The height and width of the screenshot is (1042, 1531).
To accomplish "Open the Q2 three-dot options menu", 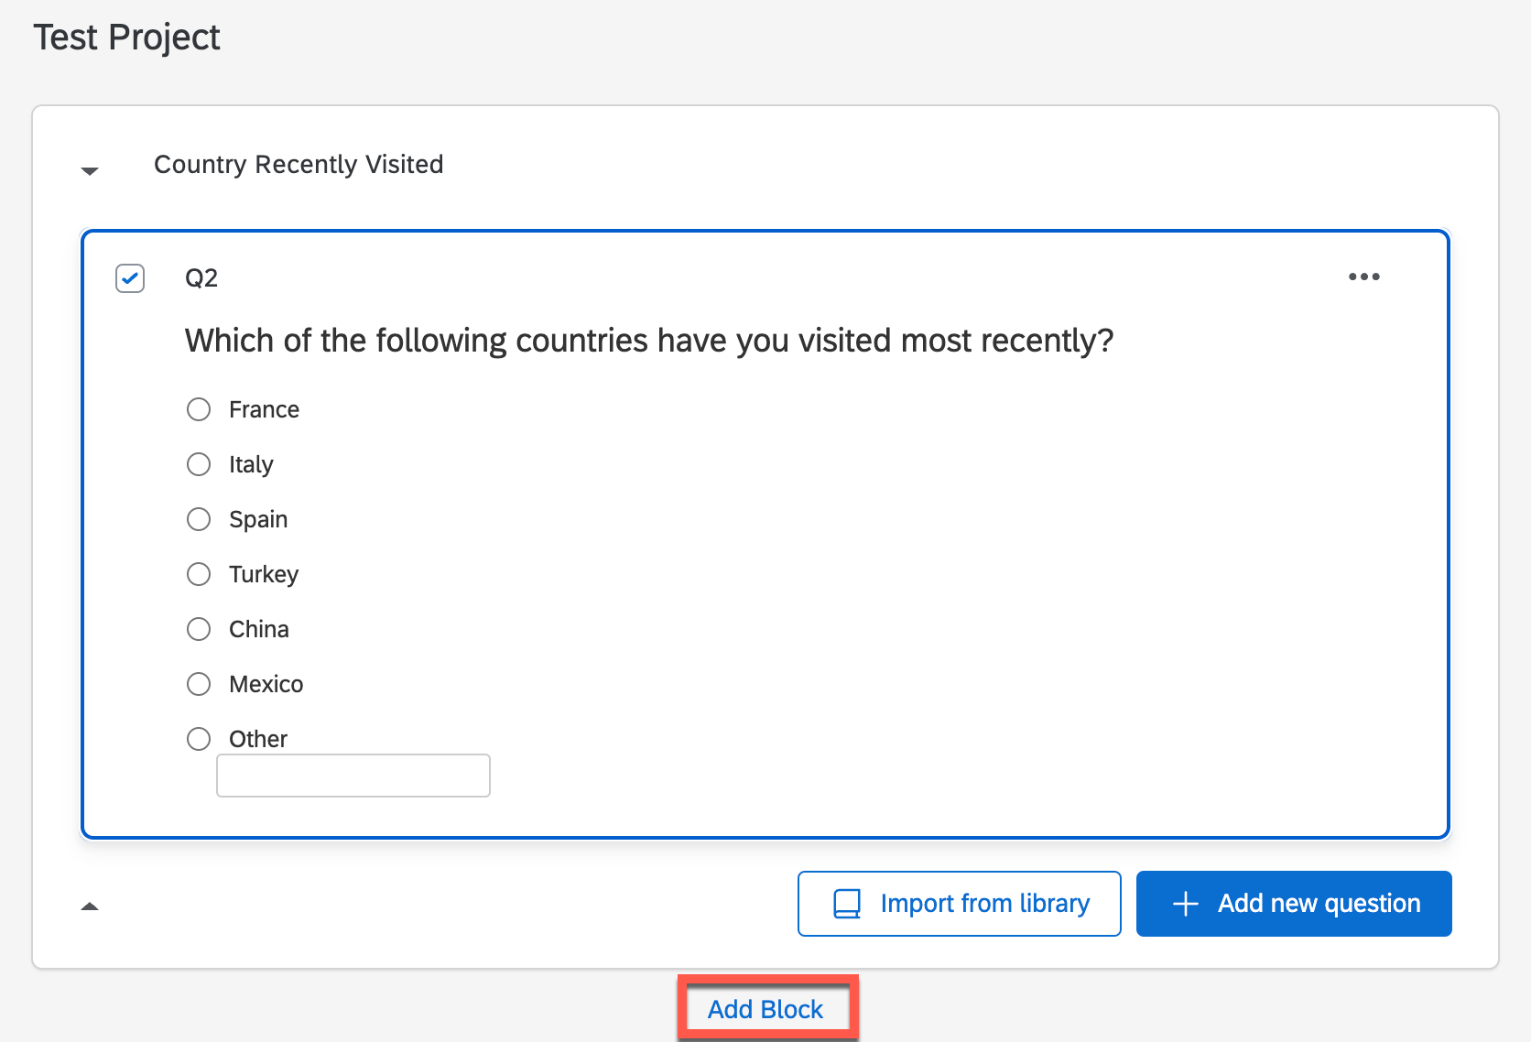I will [1363, 277].
